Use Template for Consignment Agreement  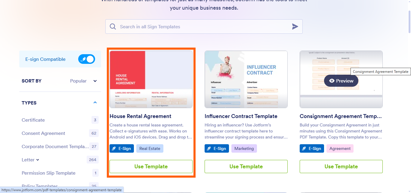341,167
